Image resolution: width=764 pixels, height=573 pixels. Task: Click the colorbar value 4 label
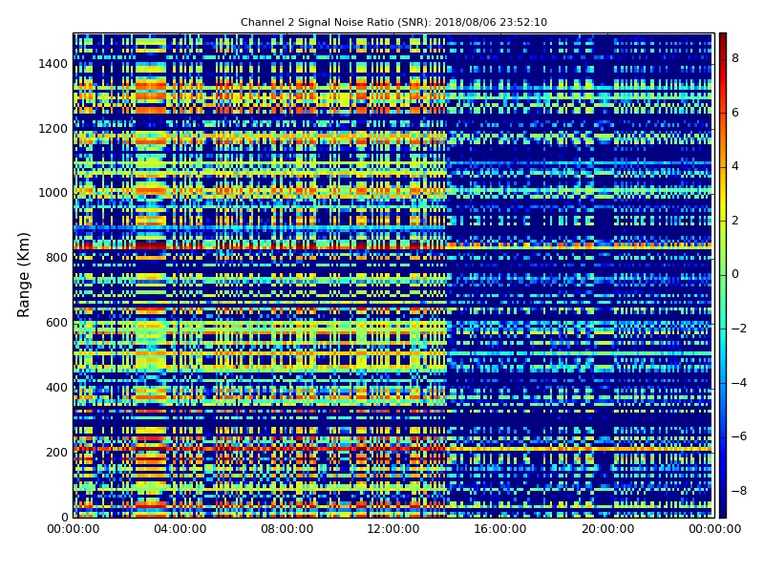[735, 166]
